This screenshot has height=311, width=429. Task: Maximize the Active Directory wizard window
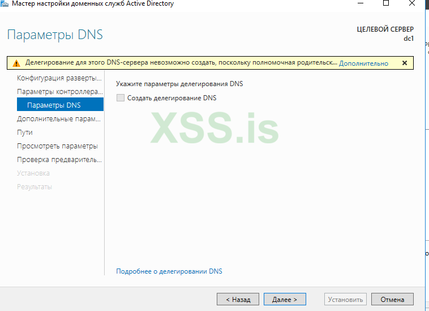(x=386, y=3)
